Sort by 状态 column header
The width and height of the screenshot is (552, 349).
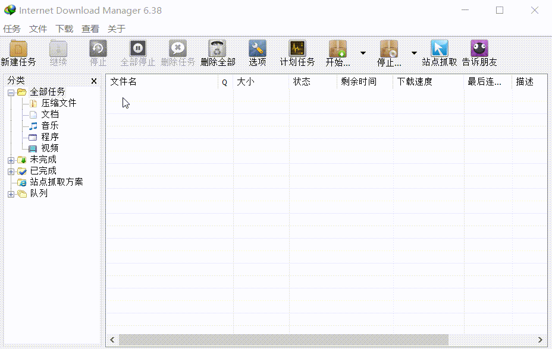click(x=313, y=82)
